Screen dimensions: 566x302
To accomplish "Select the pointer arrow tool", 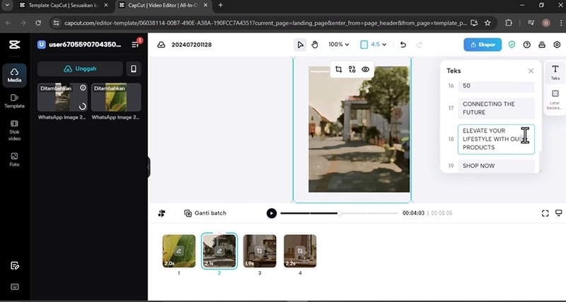I will click(x=301, y=44).
